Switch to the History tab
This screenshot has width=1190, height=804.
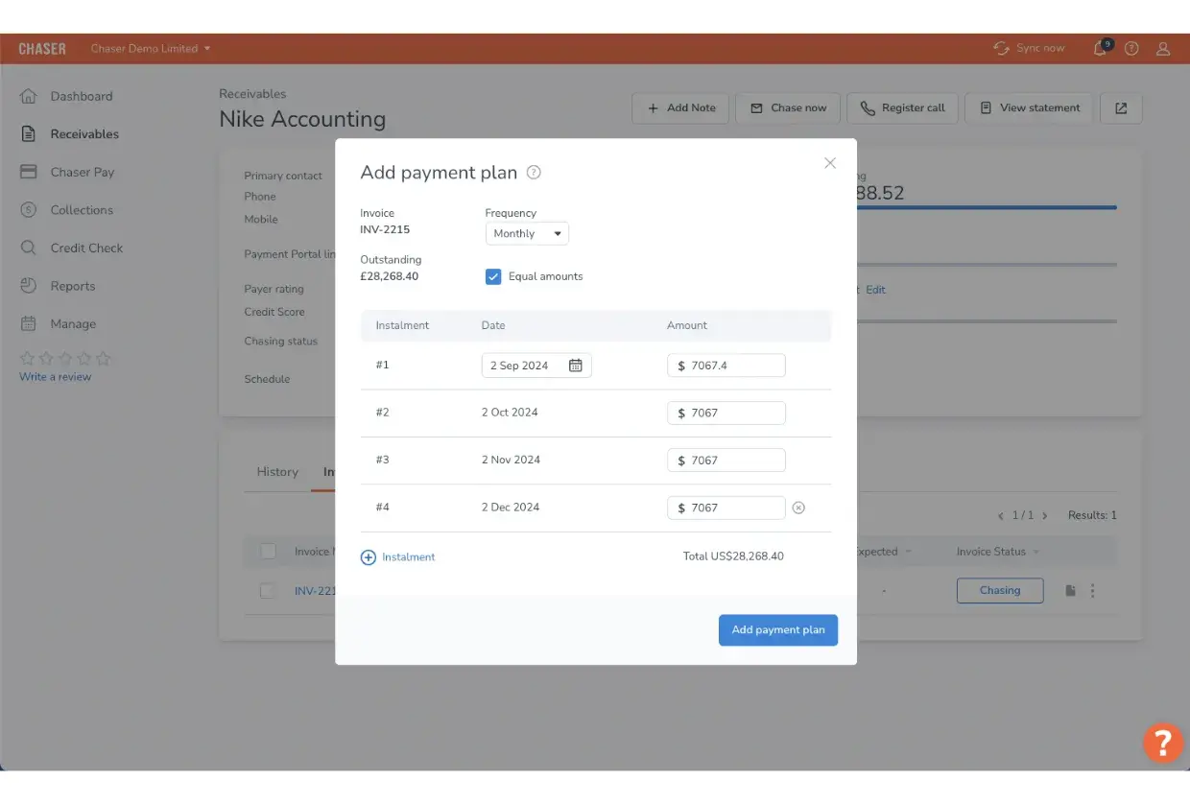click(277, 472)
